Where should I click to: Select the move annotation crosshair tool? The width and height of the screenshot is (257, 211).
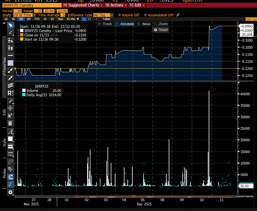(10, 108)
